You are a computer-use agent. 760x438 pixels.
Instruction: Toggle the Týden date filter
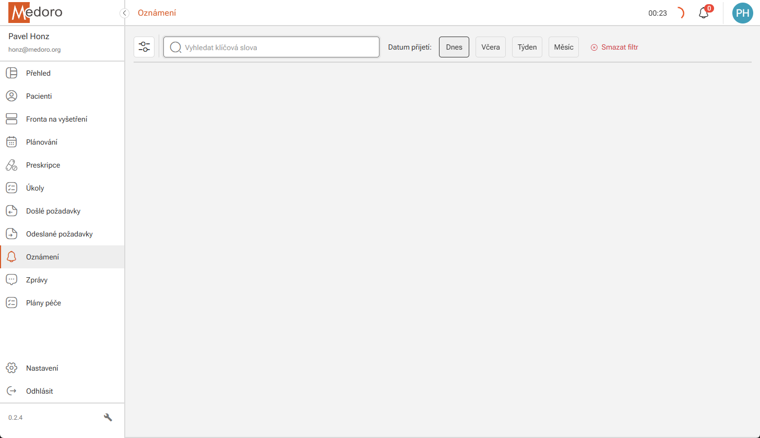click(527, 47)
